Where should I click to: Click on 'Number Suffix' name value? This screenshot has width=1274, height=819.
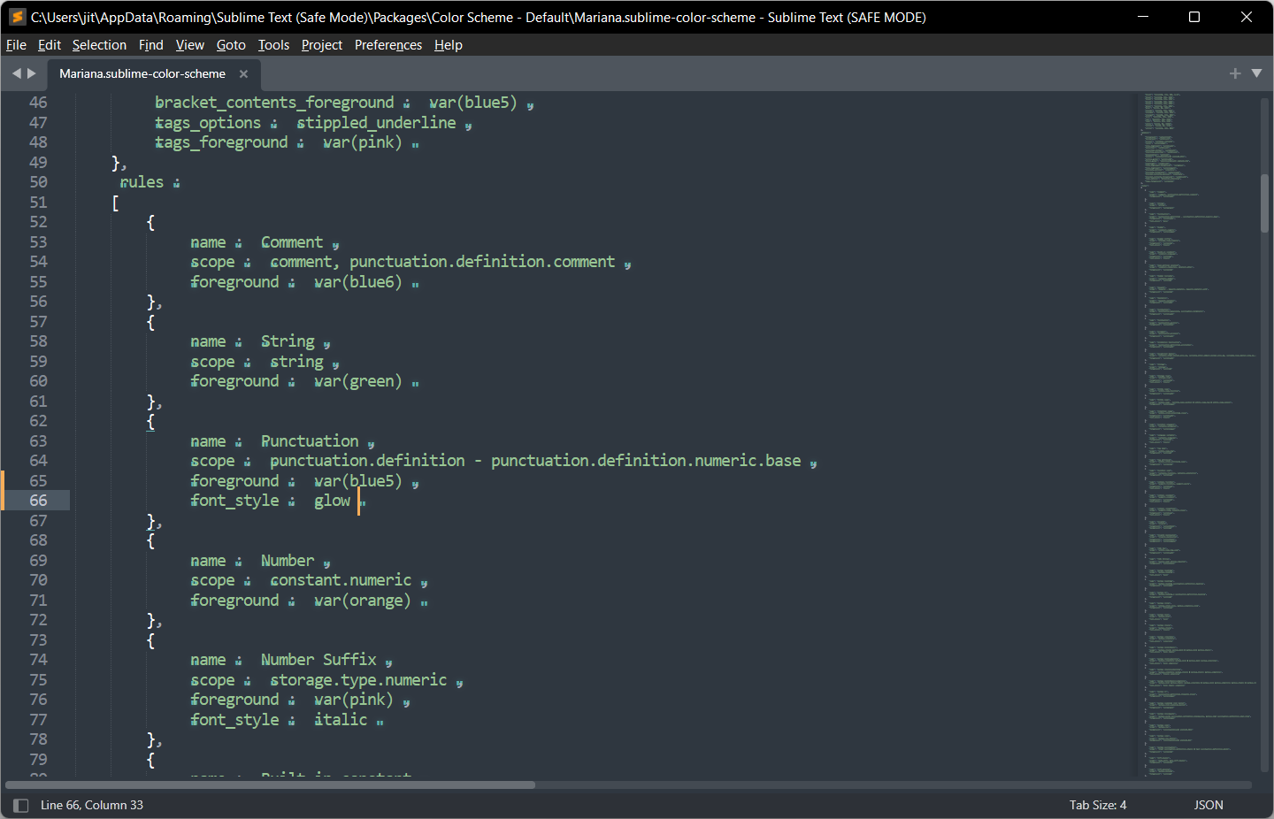point(318,660)
